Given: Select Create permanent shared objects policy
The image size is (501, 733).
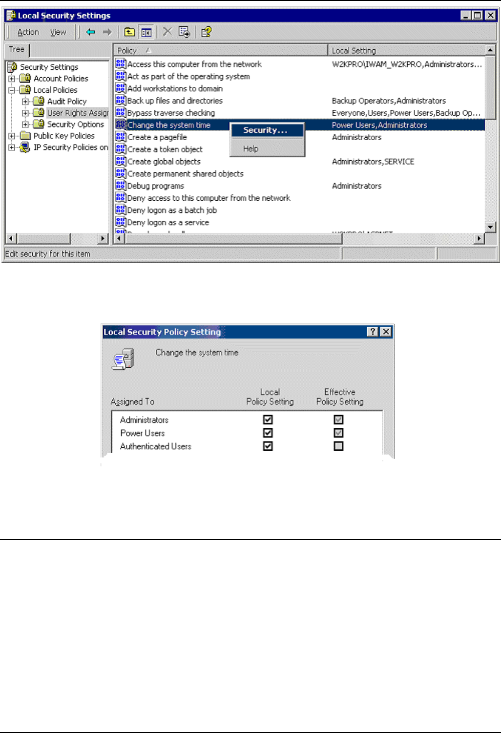Looking at the screenshot, I should pos(185,174).
